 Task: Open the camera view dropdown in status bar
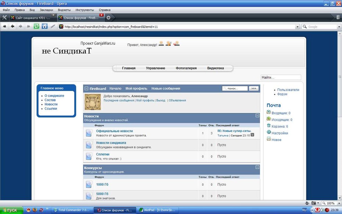click(x=318, y=203)
